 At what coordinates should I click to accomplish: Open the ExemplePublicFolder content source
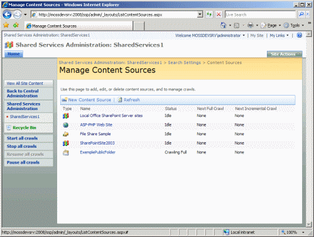tap(97, 152)
